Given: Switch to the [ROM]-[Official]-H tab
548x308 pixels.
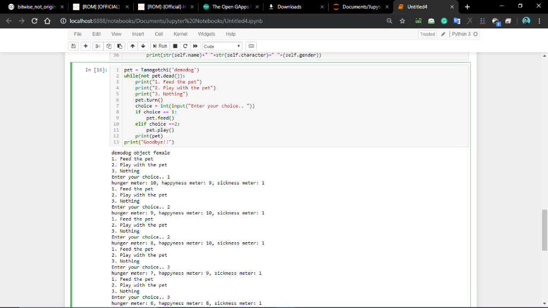Looking at the screenshot, I should pyautogui.click(x=166, y=6).
